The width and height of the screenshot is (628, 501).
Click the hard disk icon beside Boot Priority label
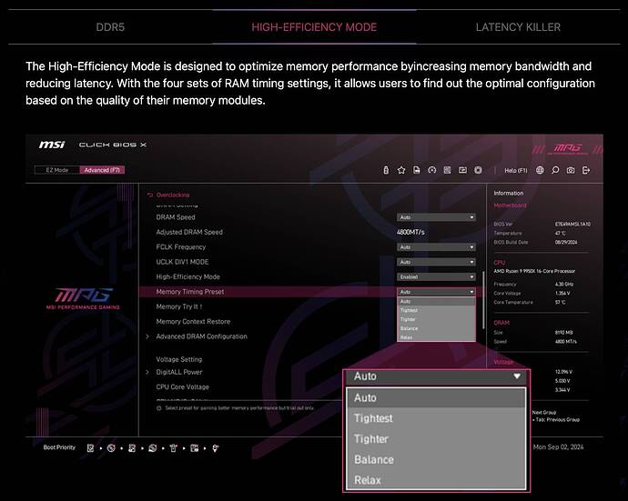pos(90,448)
